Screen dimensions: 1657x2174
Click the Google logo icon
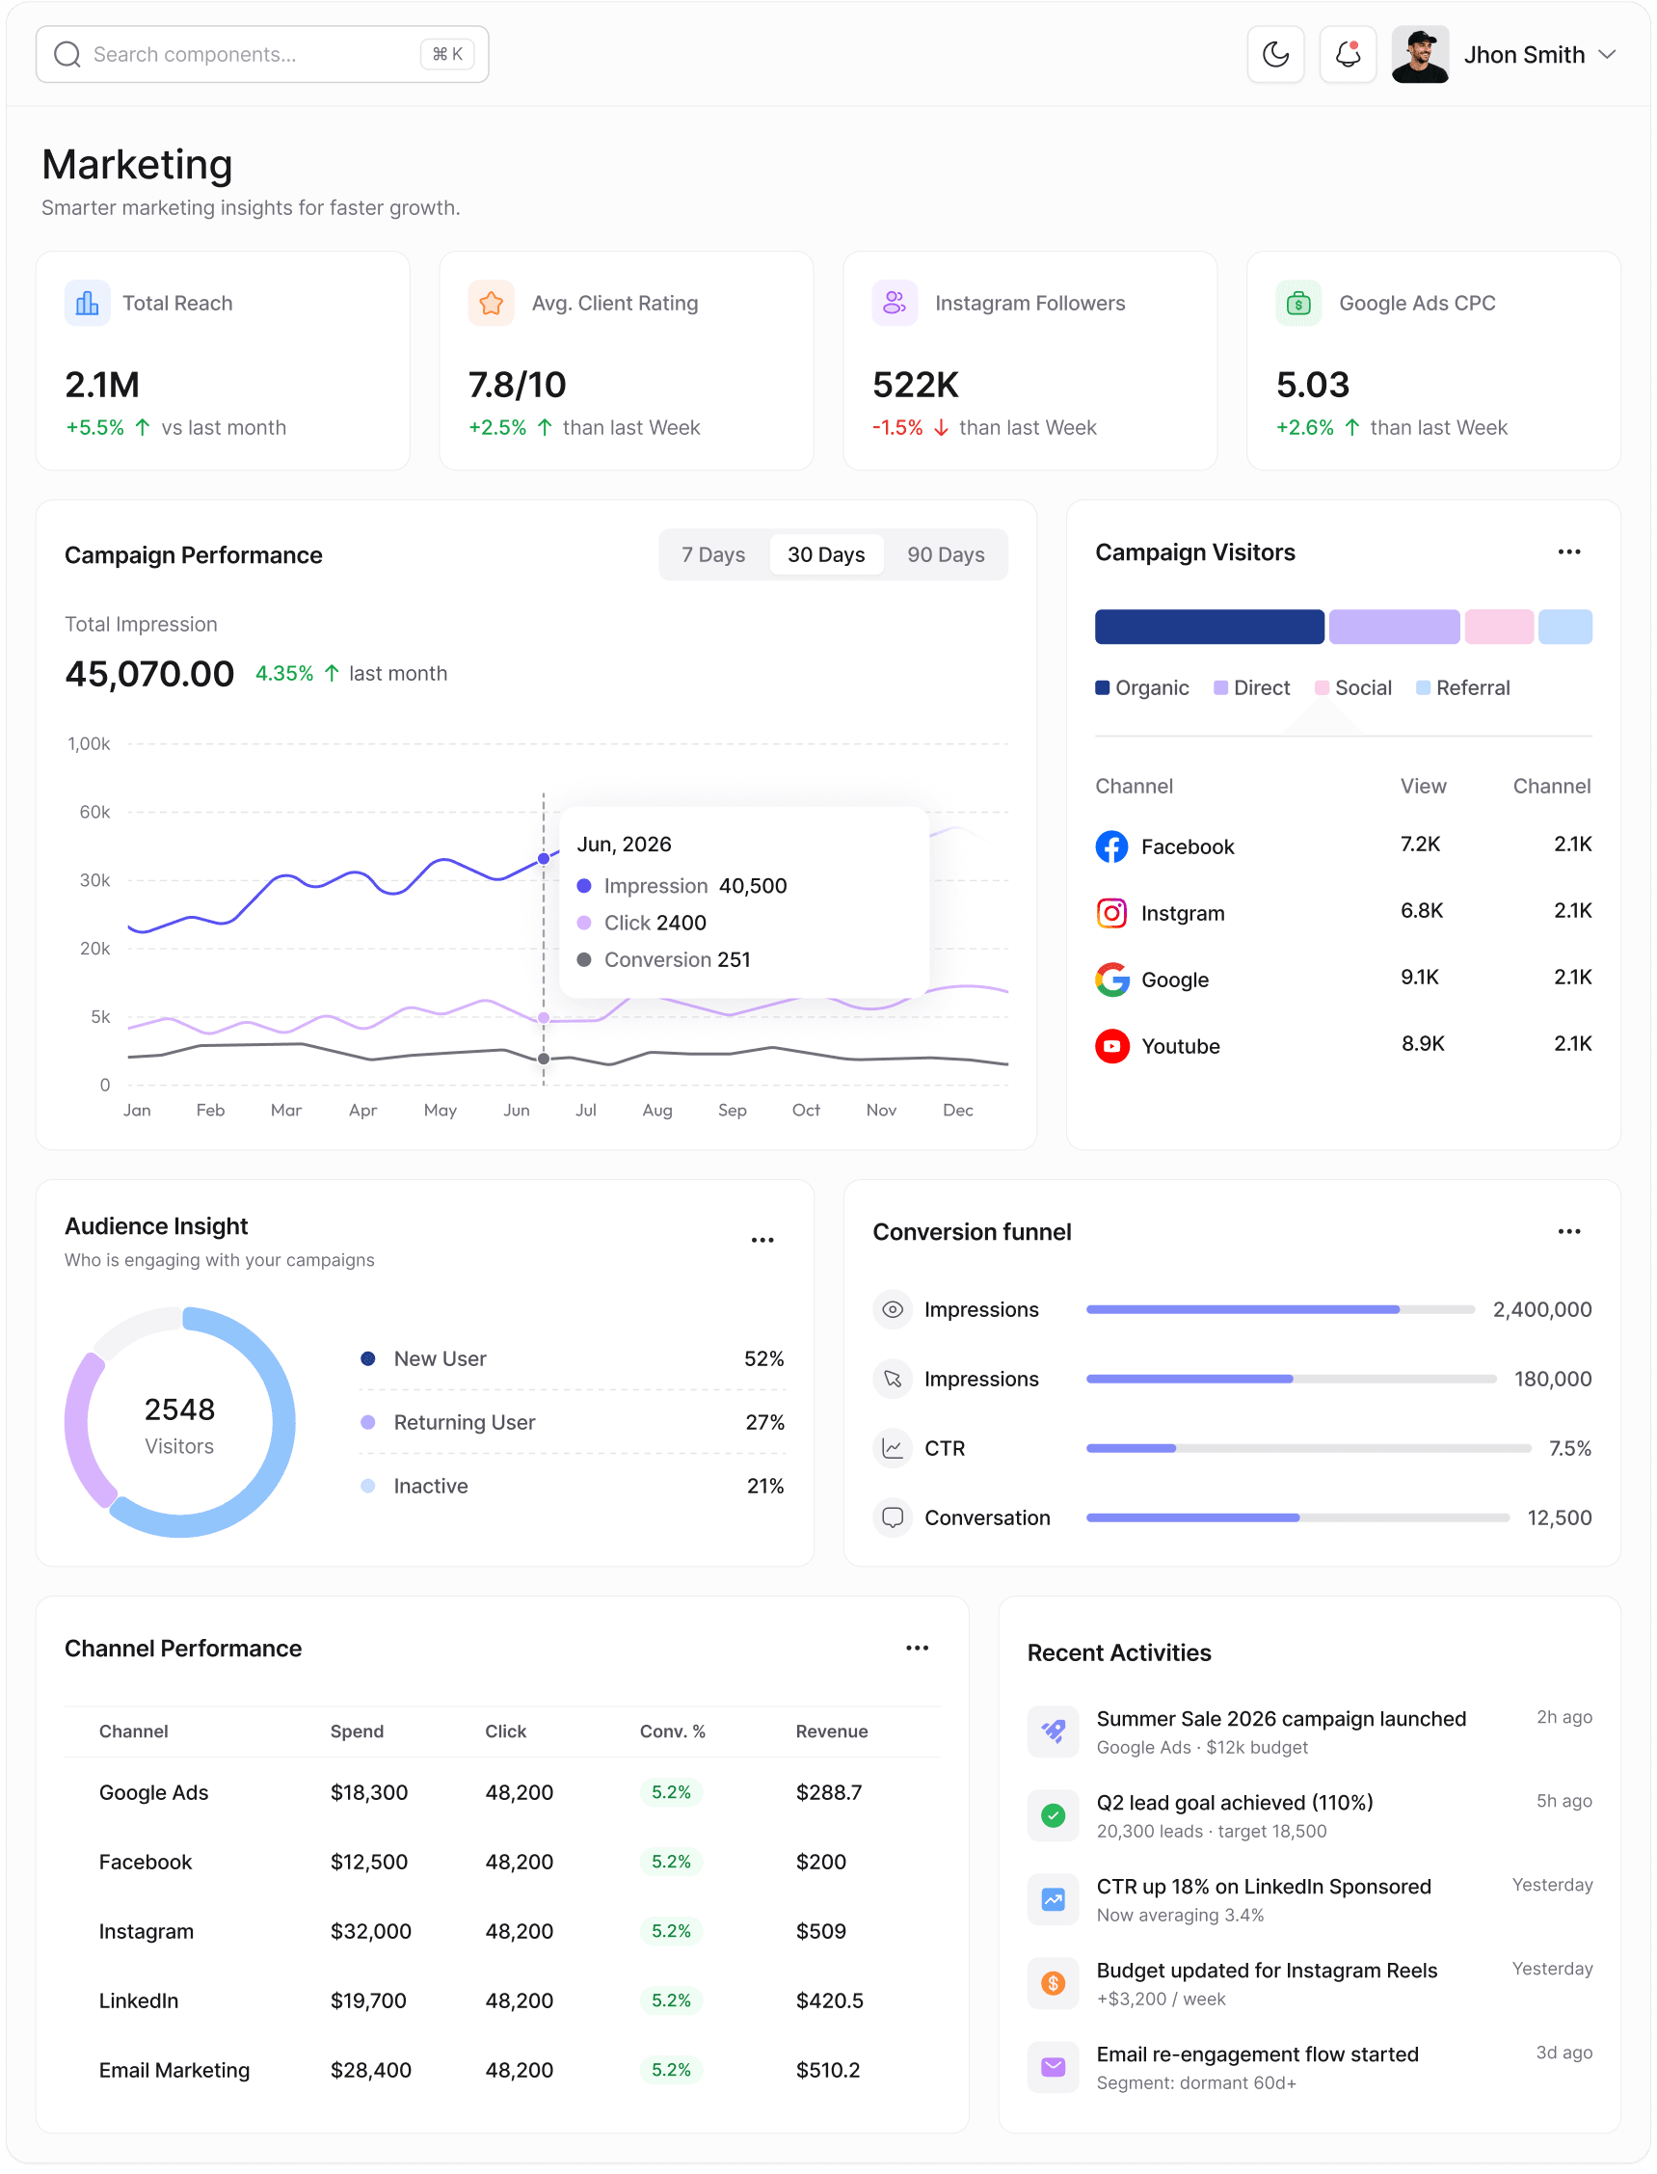[x=1111, y=980]
